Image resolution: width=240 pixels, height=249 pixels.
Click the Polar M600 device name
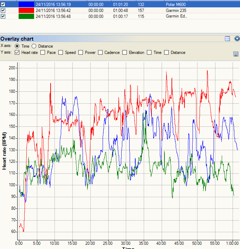(x=176, y=5)
